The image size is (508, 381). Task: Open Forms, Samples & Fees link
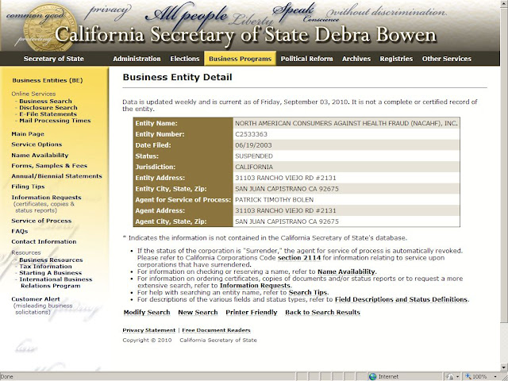click(49, 166)
